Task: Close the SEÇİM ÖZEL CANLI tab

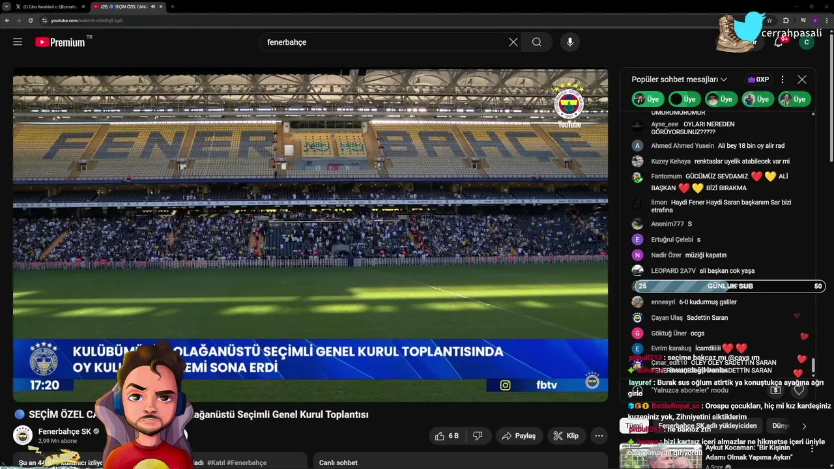Action: pos(161,7)
